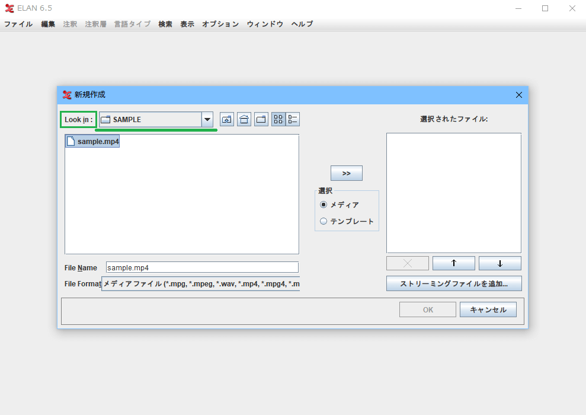Image resolution: width=586 pixels, height=415 pixels.
Task: Open the ファイル menu
Action: pos(18,24)
